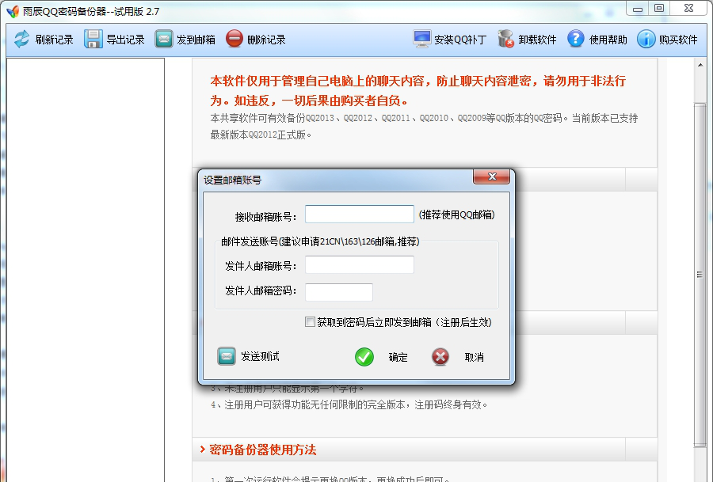Image resolution: width=713 pixels, height=501 pixels.
Task: Click the send test envelope icon
Action: tap(227, 356)
